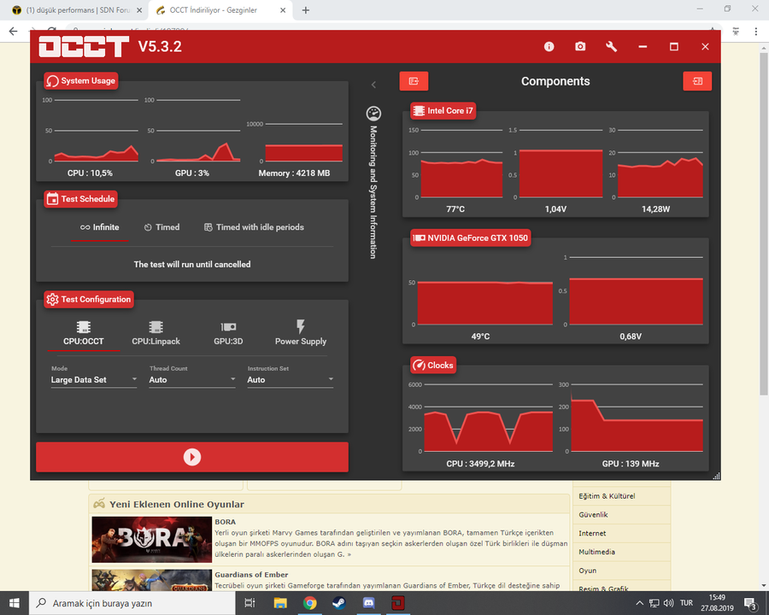This screenshot has height=615, width=769.
Task: Click the Test Schedule header badge
Action: 81,199
